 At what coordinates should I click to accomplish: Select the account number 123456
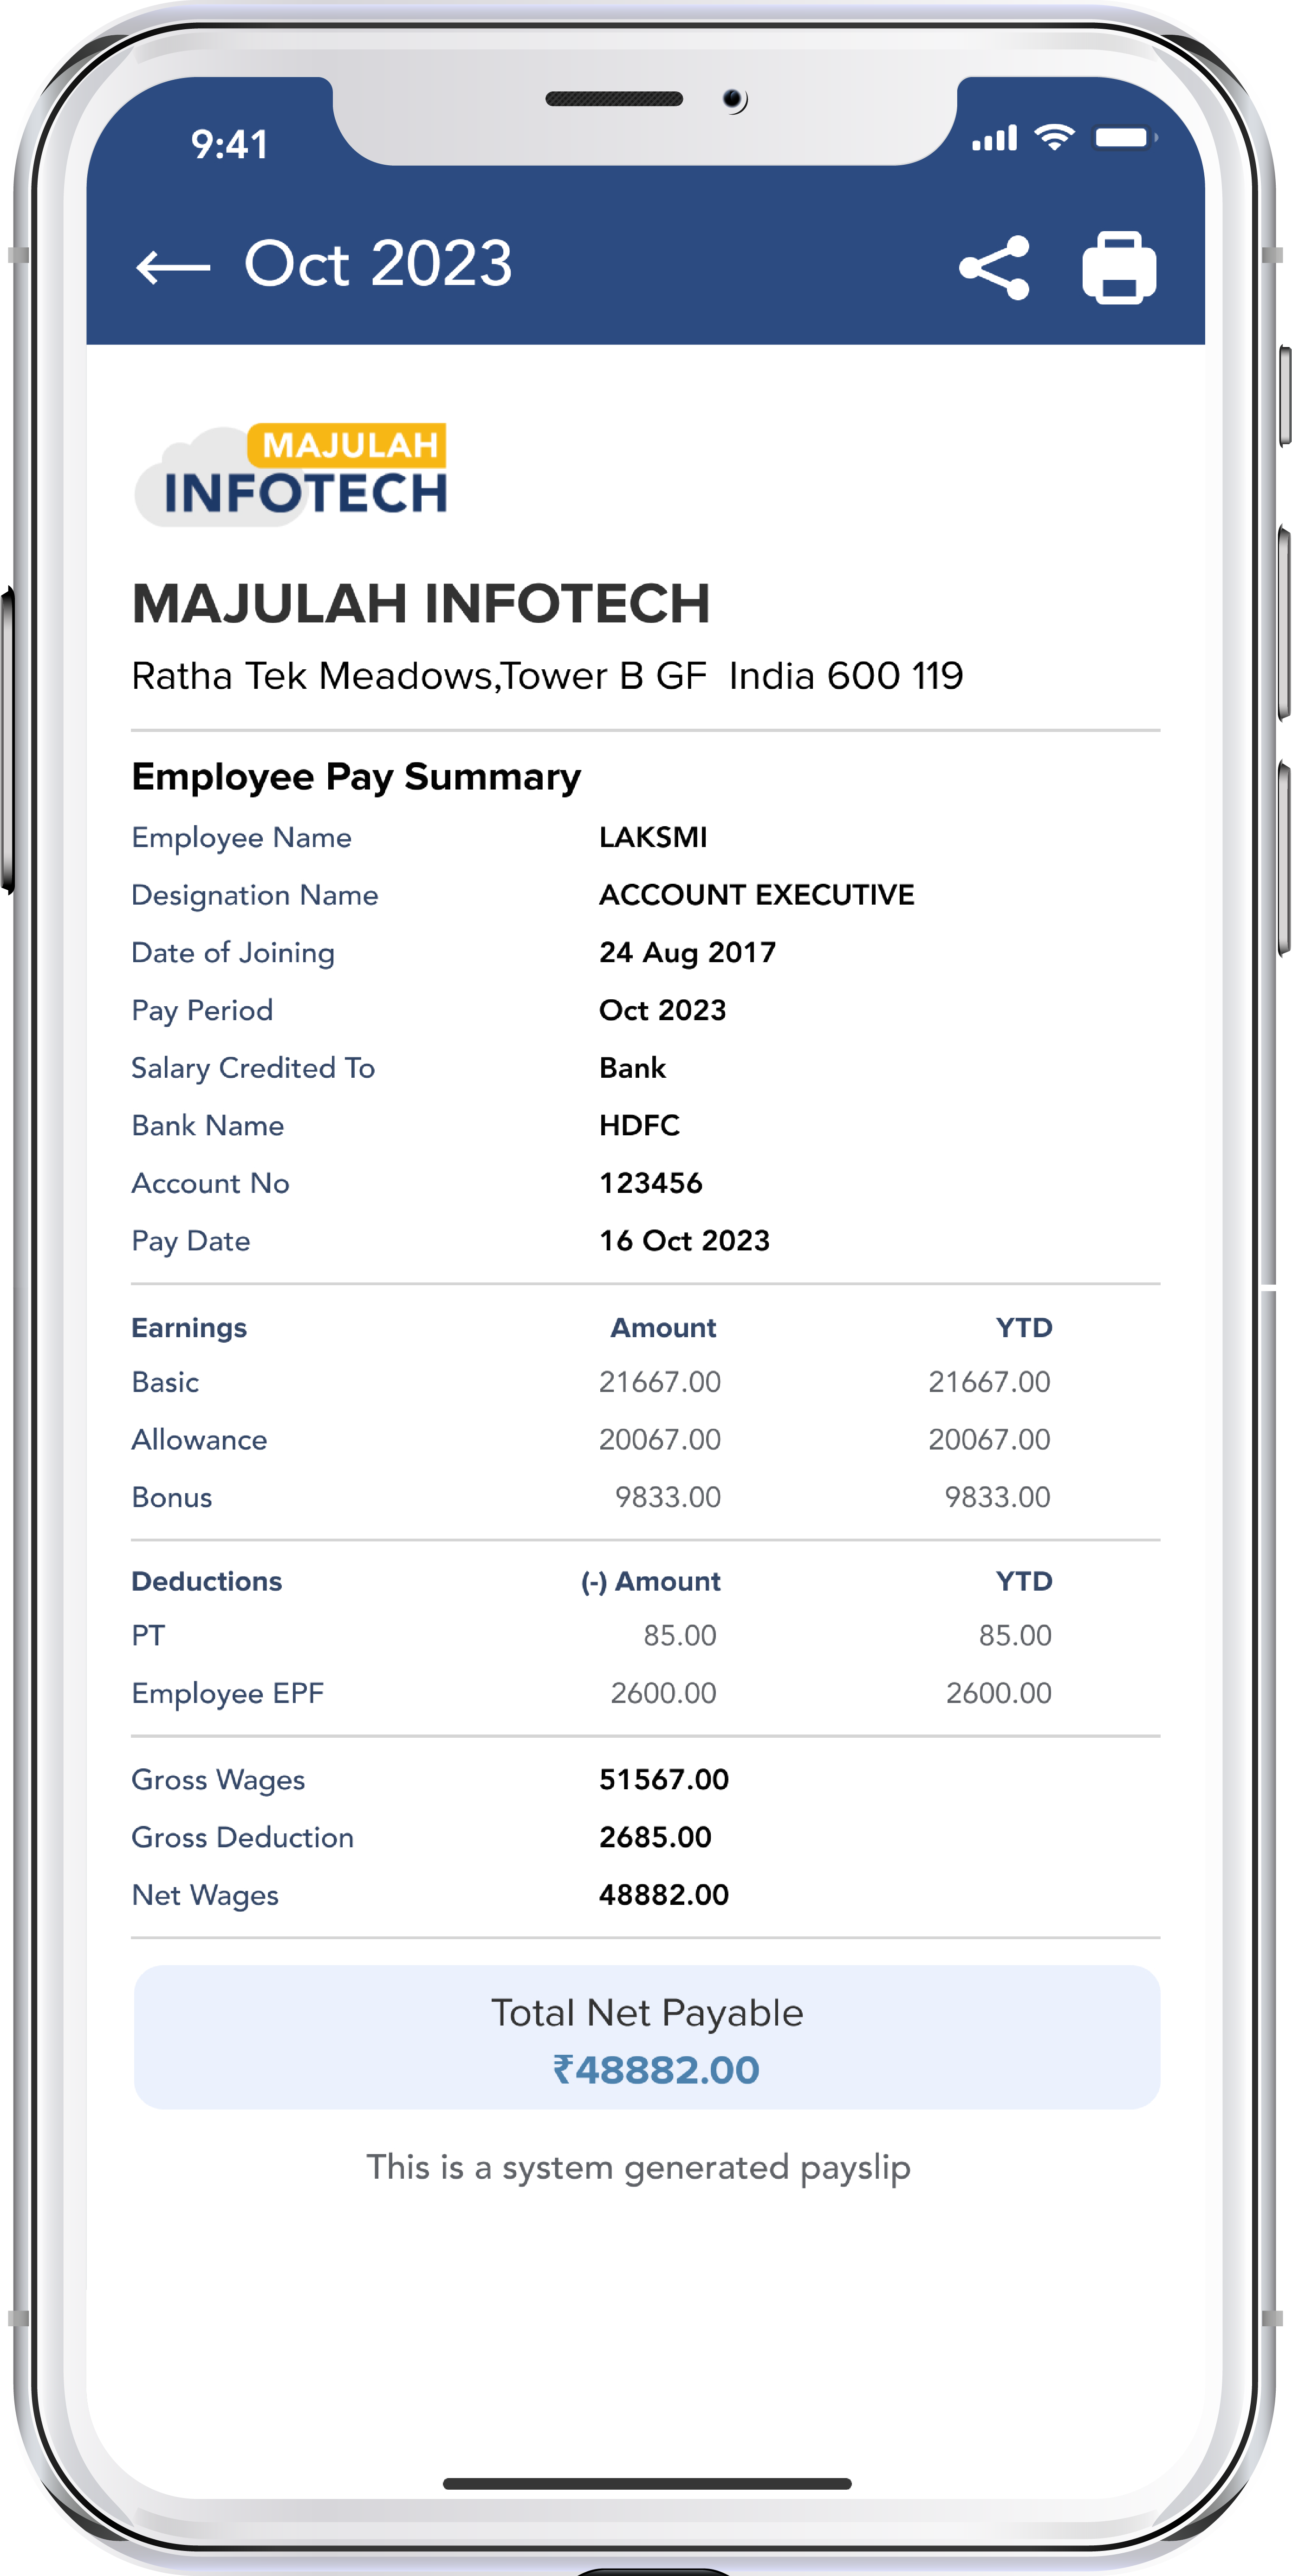click(x=650, y=1183)
